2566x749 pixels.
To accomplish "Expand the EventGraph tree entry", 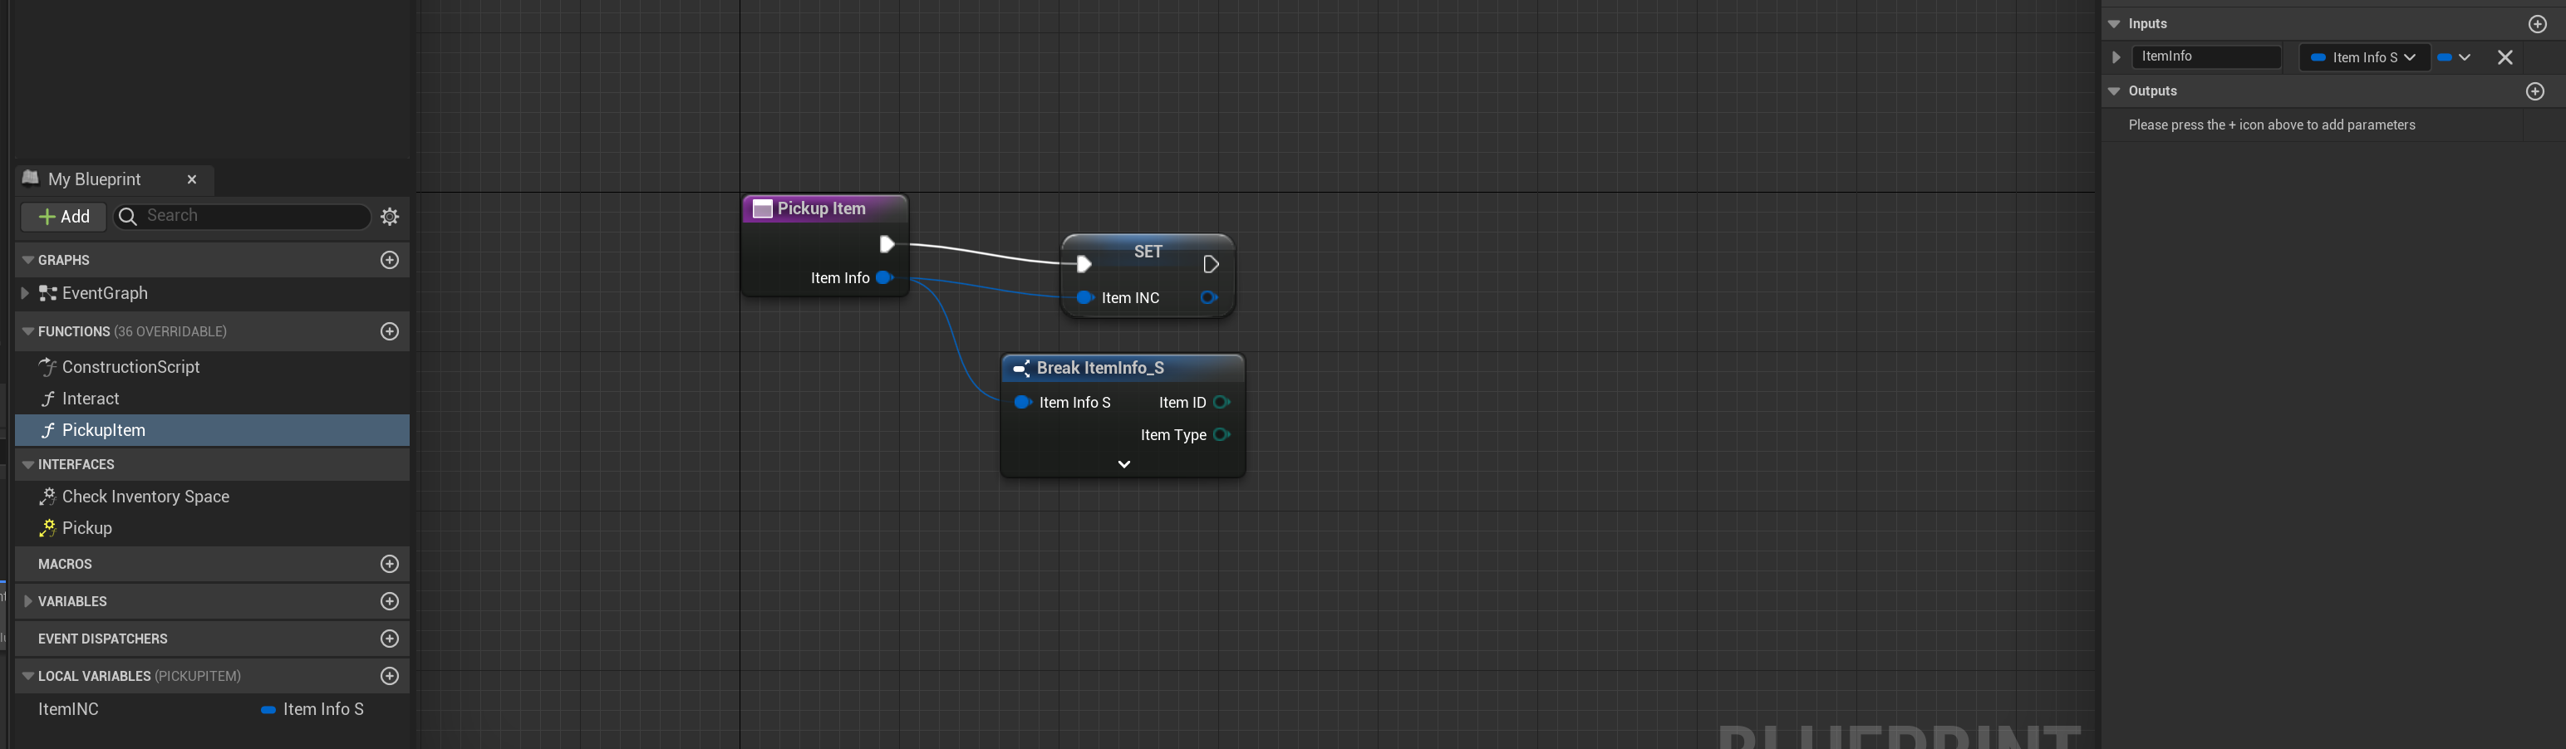I will (x=25, y=293).
